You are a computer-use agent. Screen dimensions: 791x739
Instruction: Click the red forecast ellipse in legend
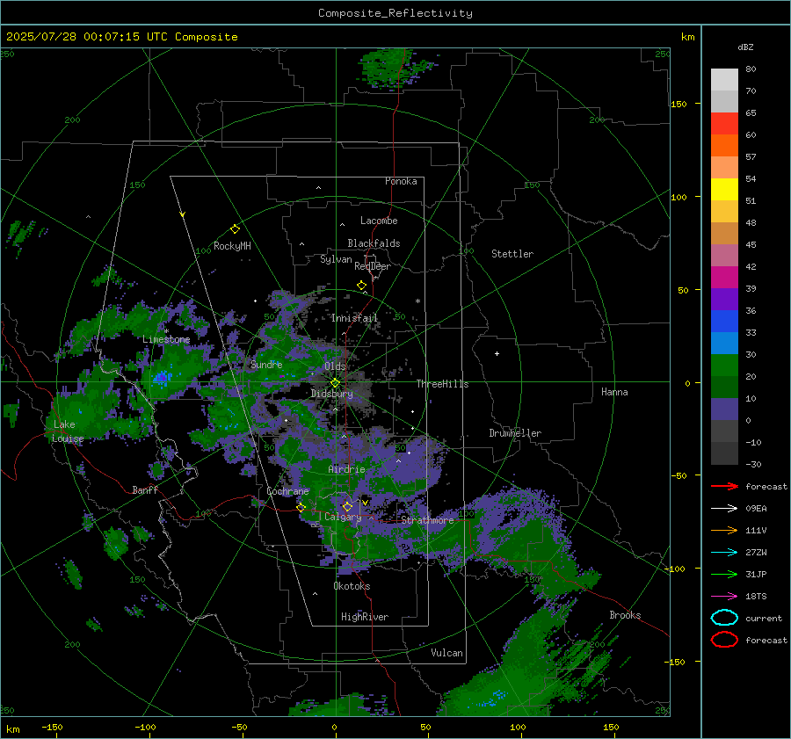tap(724, 640)
